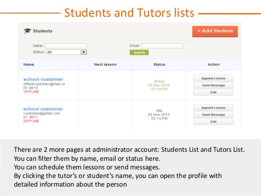Click the Add Student button
The image size is (261, 196).
point(215,31)
